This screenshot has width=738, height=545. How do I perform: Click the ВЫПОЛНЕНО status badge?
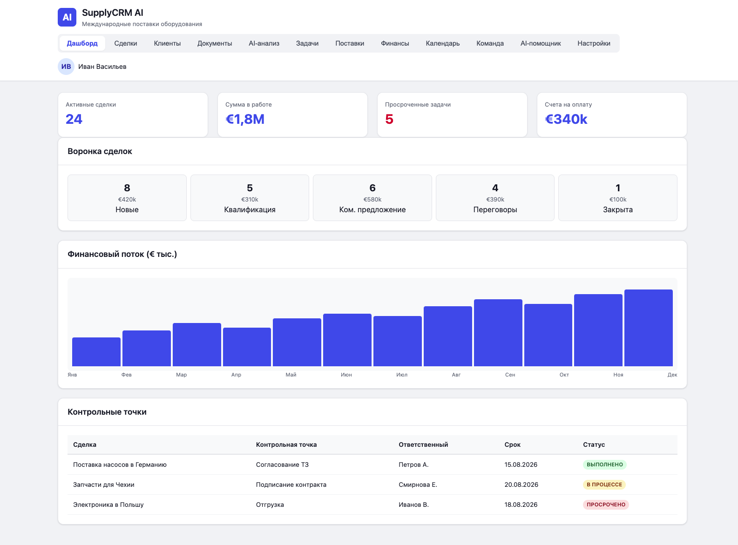click(x=604, y=464)
